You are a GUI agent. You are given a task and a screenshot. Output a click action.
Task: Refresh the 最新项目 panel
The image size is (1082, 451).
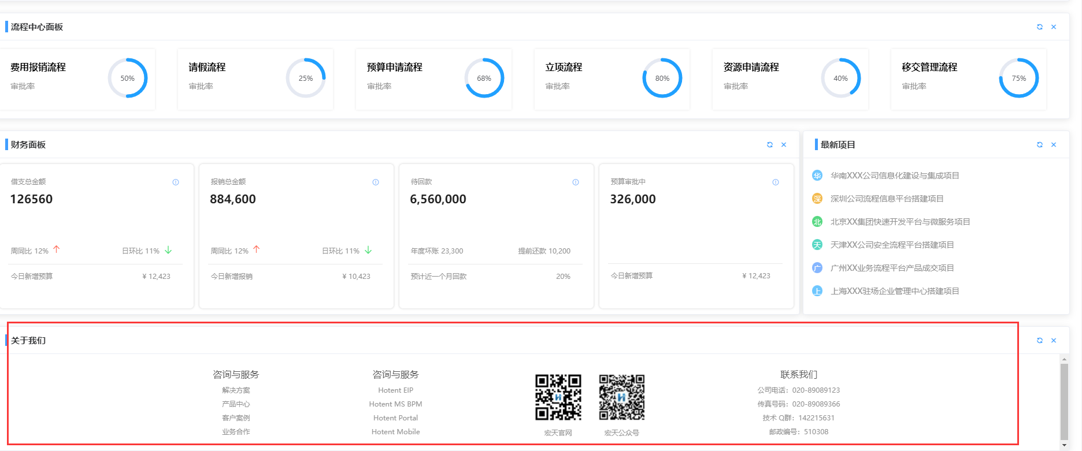coord(1040,145)
